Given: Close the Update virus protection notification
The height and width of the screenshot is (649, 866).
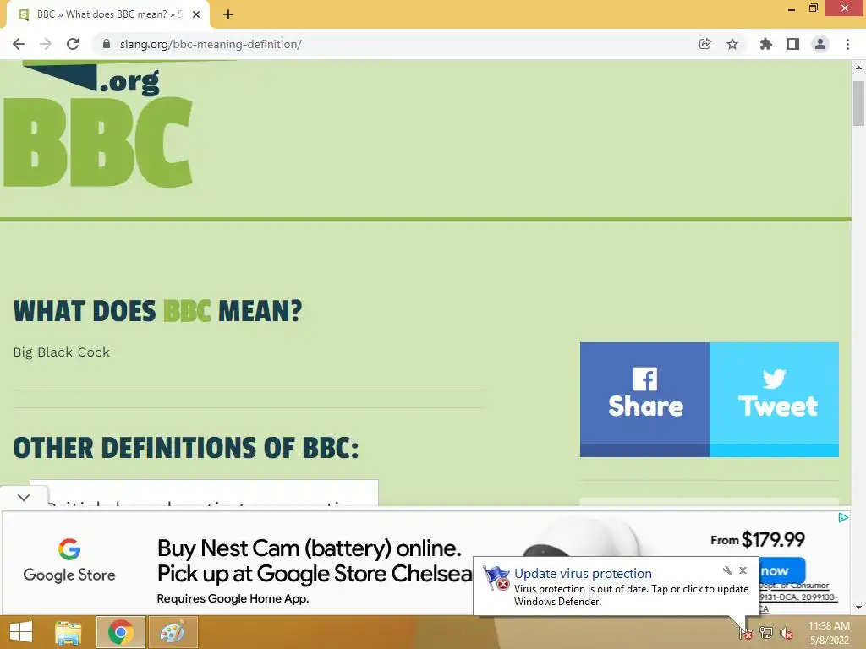Looking at the screenshot, I should point(743,570).
